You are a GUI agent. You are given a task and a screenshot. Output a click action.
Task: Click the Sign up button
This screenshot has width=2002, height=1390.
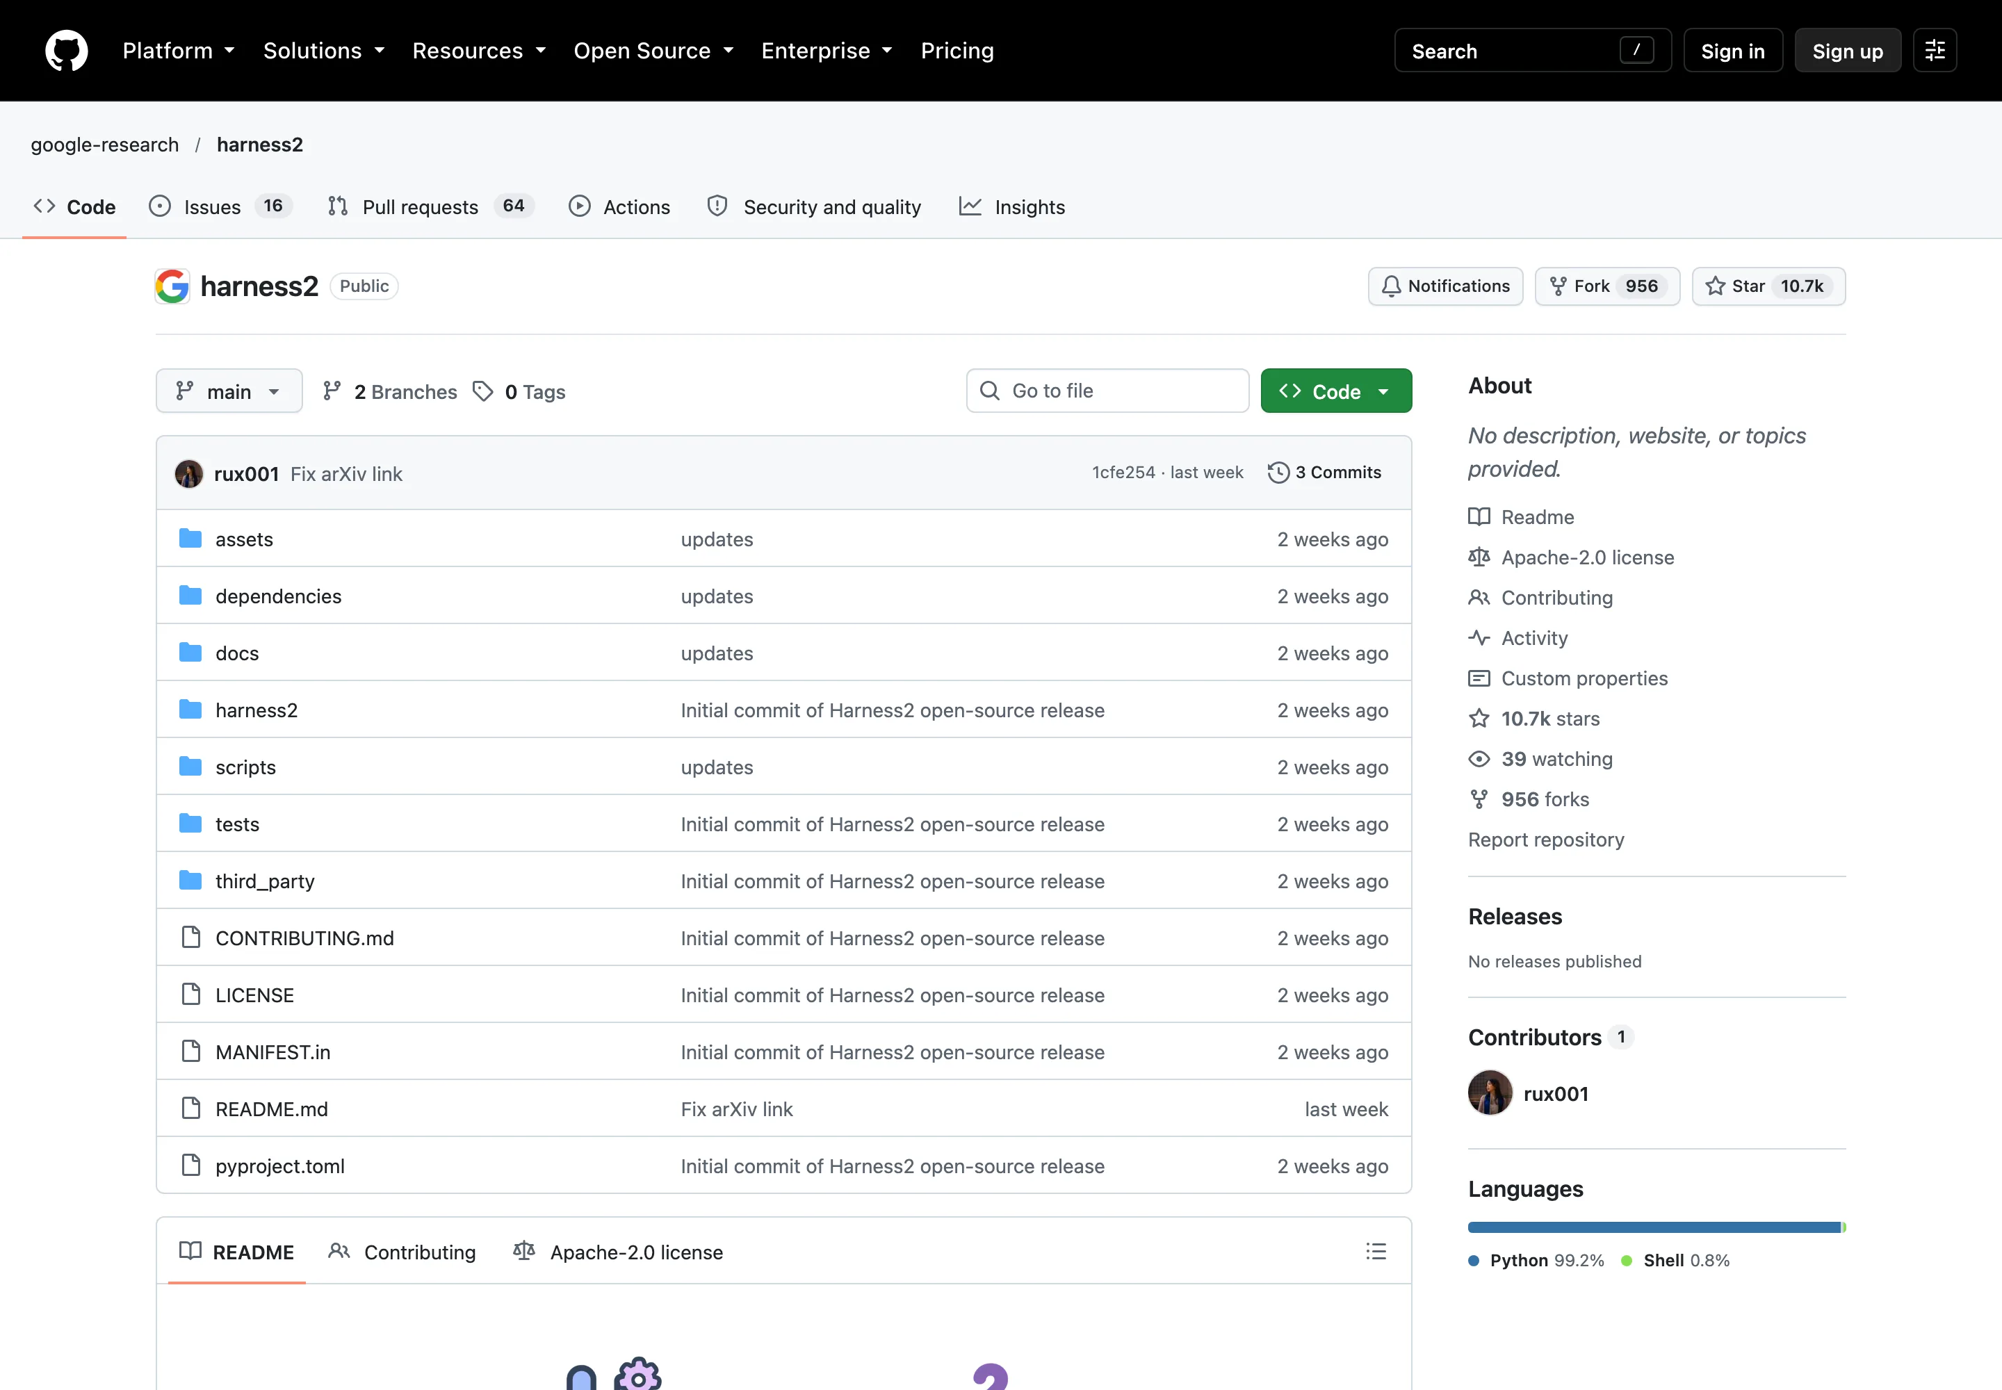tap(1848, 51)
